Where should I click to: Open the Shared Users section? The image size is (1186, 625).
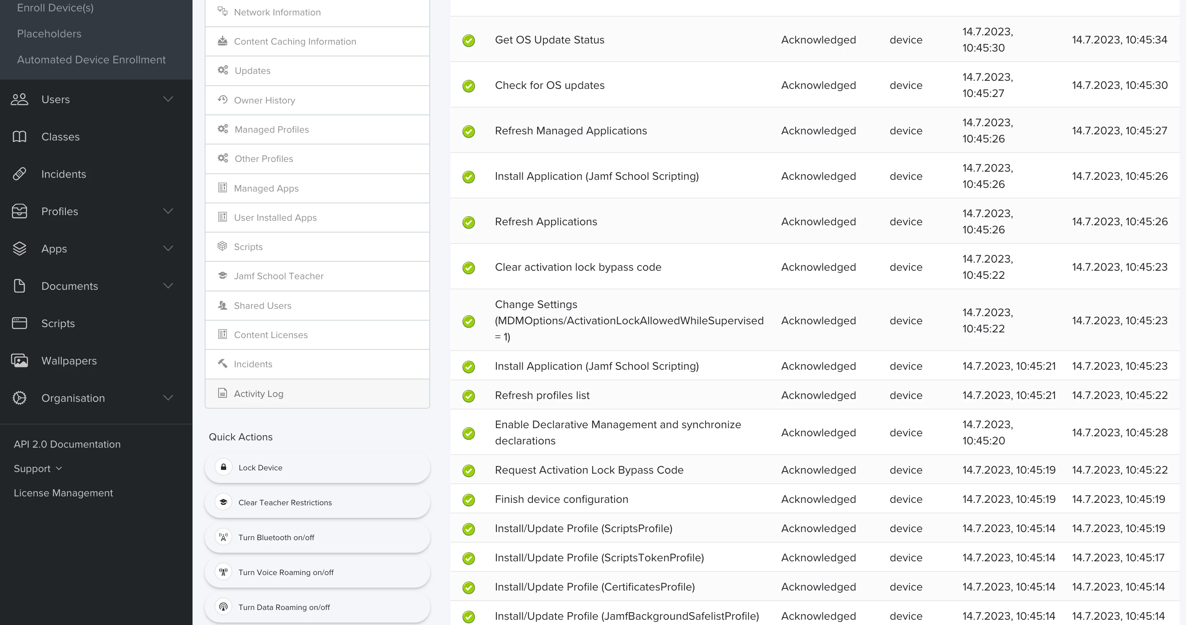pyautogui.click(x=317, y=305)
